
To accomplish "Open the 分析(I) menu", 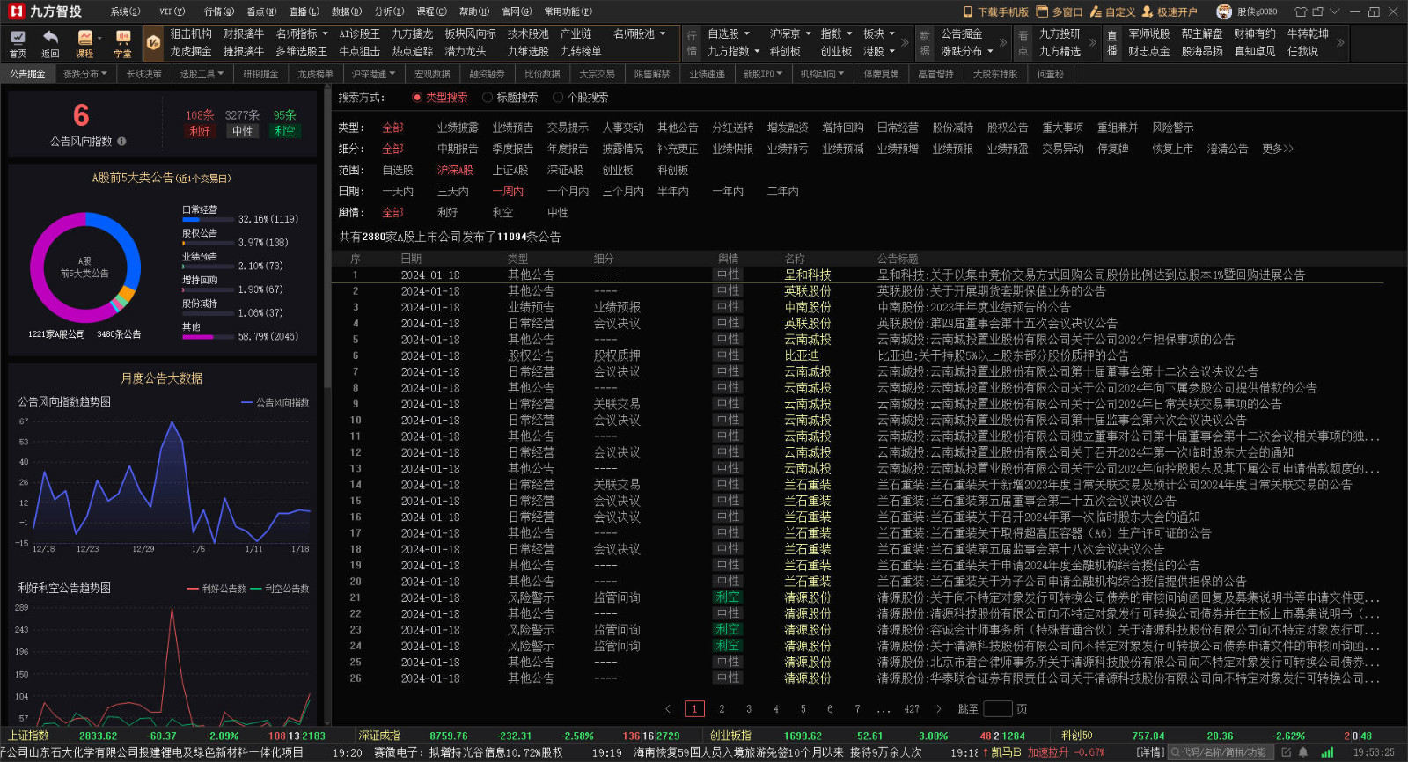I will (x=389, y=11).
